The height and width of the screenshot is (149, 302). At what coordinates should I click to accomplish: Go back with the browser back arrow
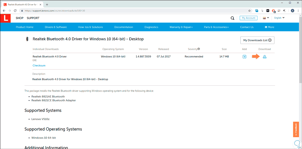pyautogui.click(x=4, y=11)
